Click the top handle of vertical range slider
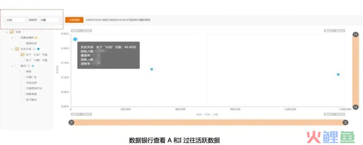Image resolution: width=363 pixels, height=145 pixels. (x=356, y=34)
